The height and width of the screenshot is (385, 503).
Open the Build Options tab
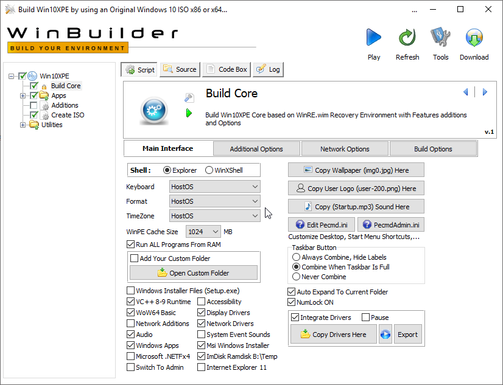(x=433, y=149)
